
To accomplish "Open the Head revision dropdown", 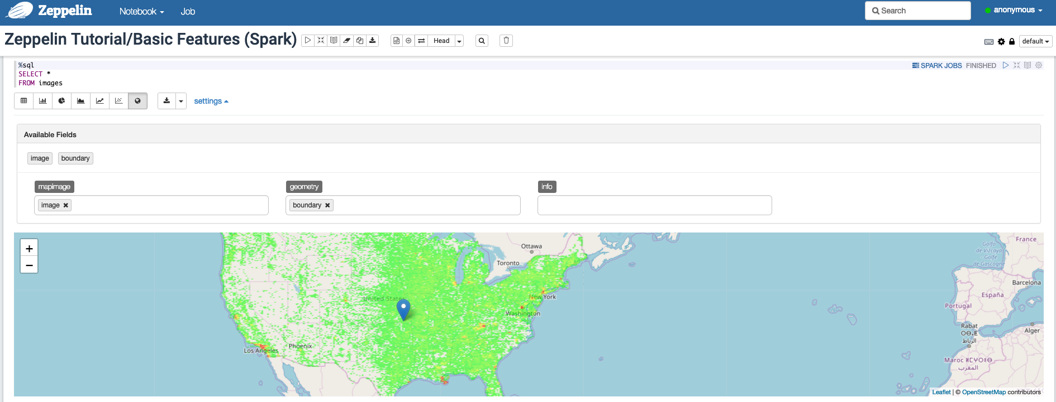I will coord(459,41).
